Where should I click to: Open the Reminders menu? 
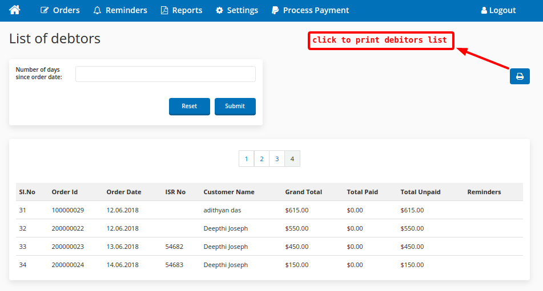click(x=120, y=10)
